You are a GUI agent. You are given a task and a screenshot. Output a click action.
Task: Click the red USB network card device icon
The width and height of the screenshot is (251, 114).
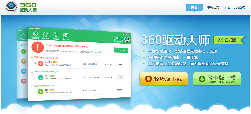pos(41,63)
